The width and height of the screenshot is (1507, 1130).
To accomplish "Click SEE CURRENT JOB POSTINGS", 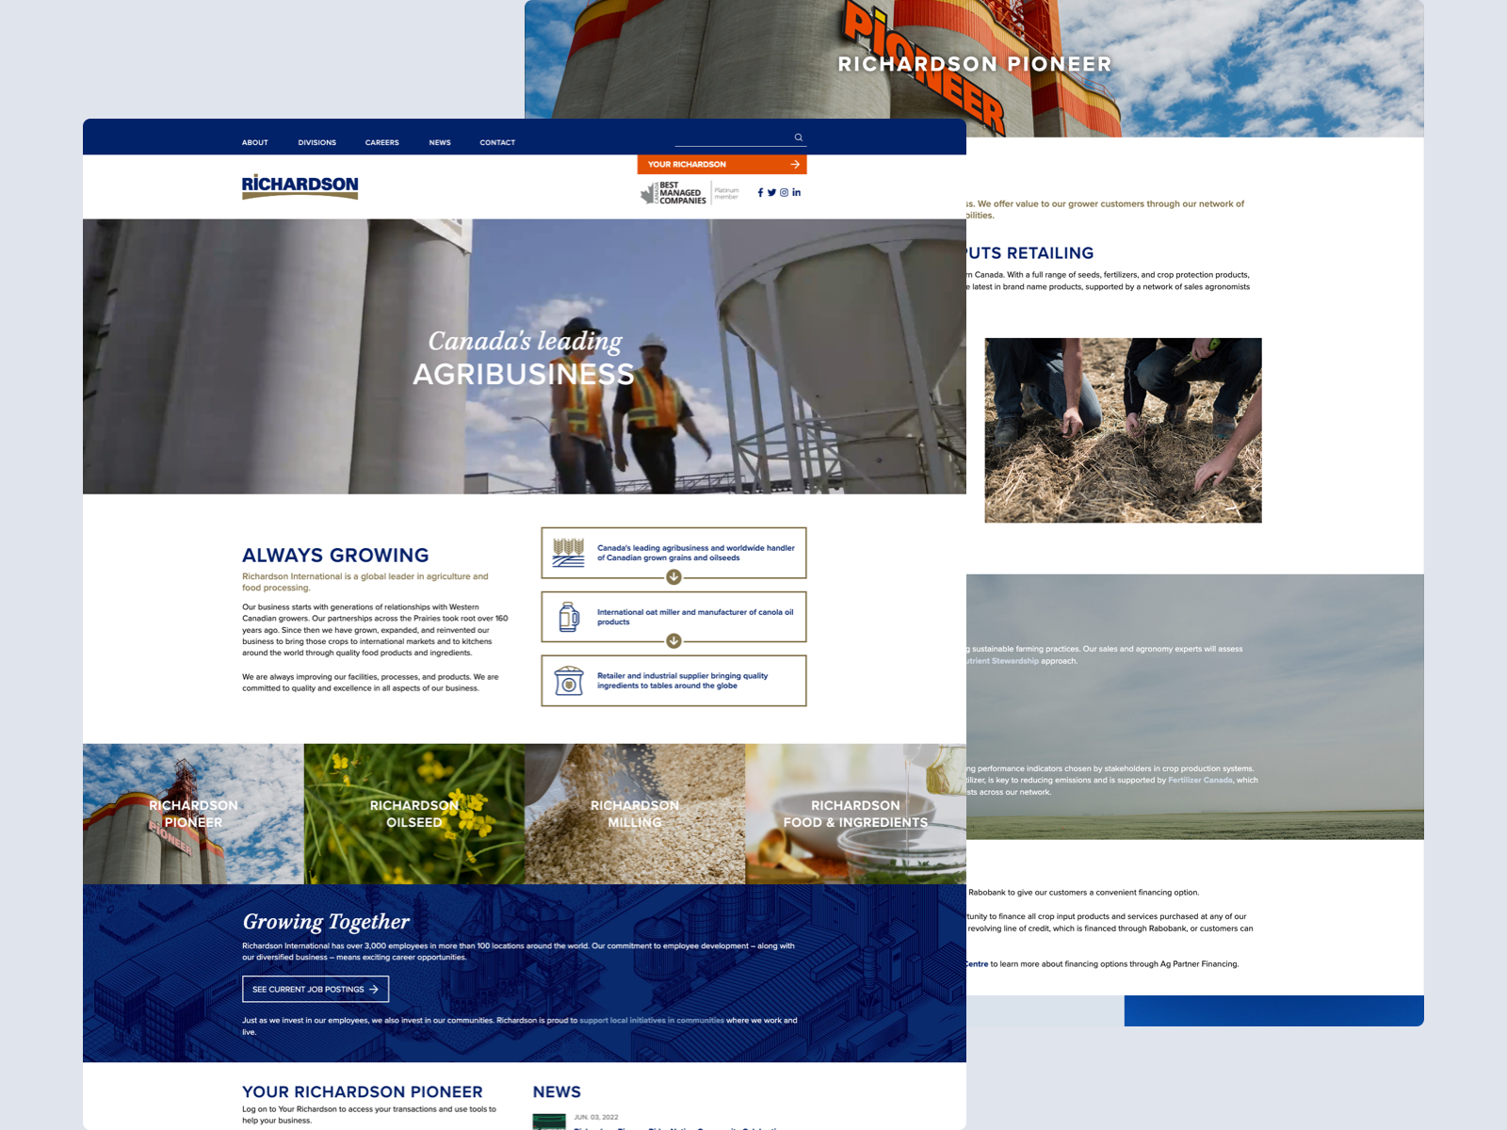I will [x=316, y=989].
